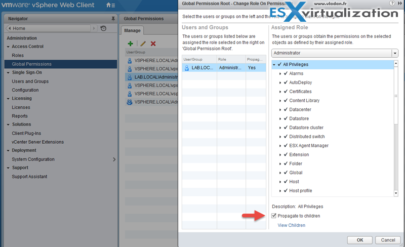Image resolution: width=405 pixels, height=247 pixels.
Task: Expand the Extension privileges node
Action: [x=280, y=155]
